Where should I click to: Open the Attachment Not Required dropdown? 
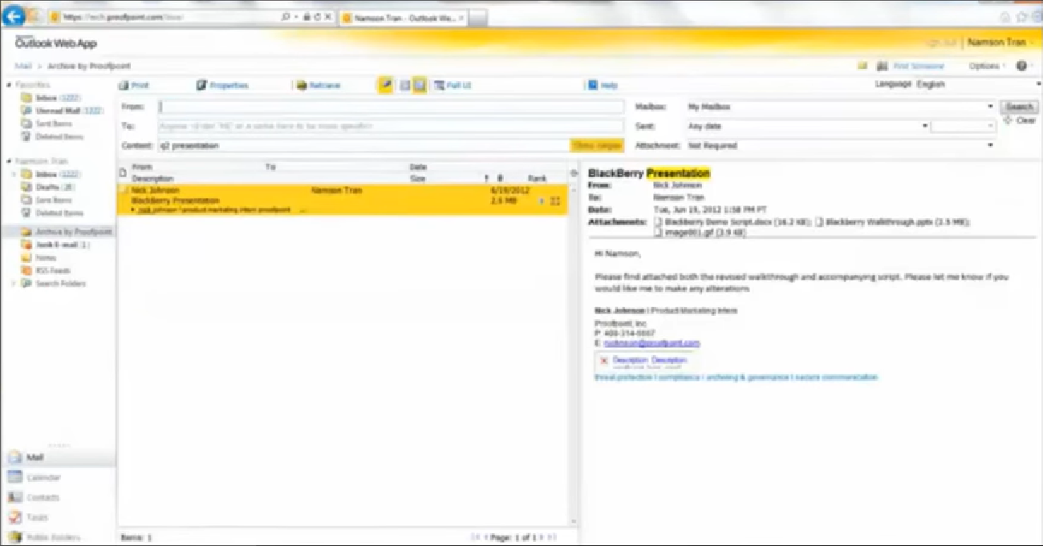(x=841, y=146)
